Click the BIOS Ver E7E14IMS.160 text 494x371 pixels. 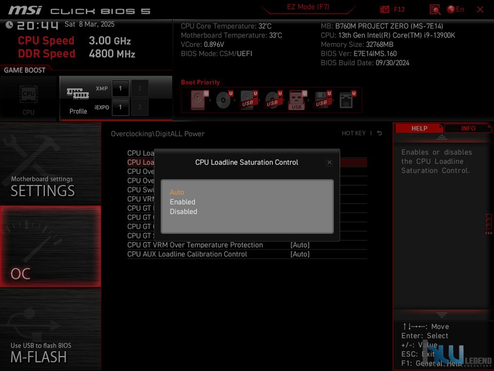(x=359, y=54)
